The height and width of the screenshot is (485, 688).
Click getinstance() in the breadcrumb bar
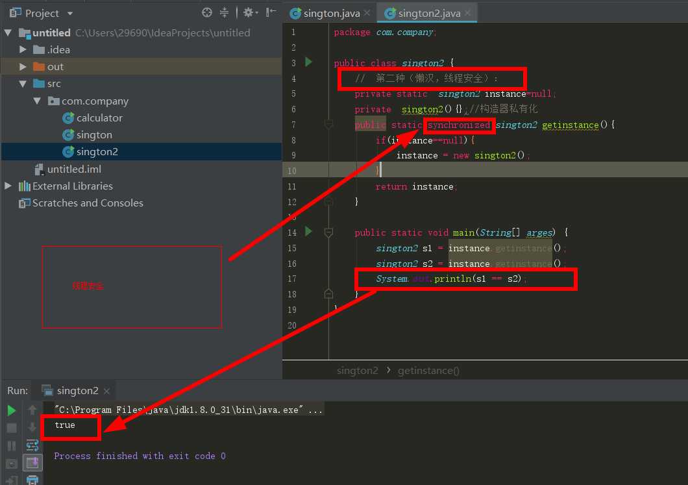428,371
